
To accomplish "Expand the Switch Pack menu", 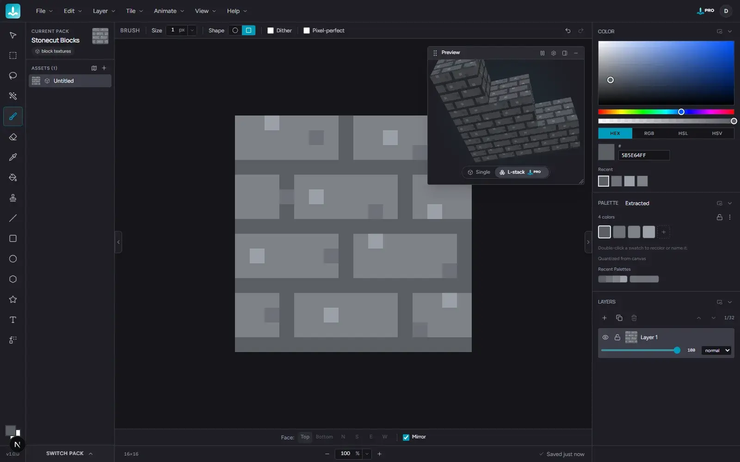I will [69, 454].
